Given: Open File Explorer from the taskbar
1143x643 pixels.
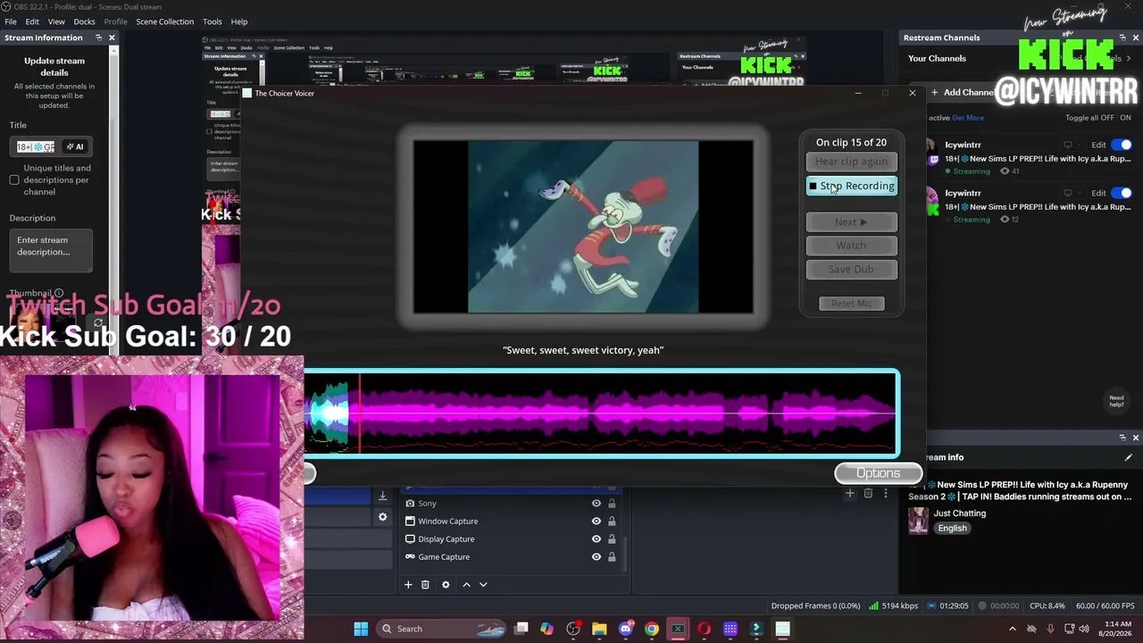Looking at the screenshot, I should click(x=599, y=629).
